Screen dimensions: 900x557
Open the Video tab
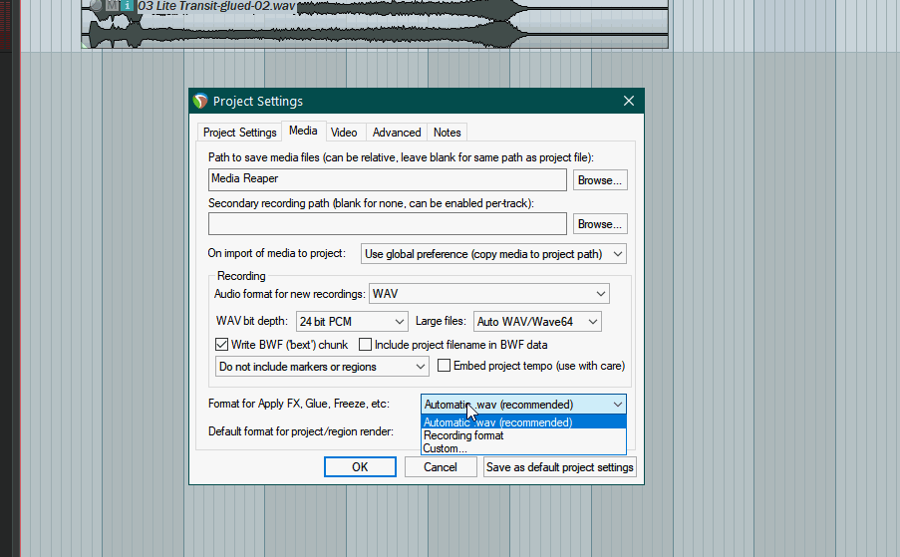[344, 133]
